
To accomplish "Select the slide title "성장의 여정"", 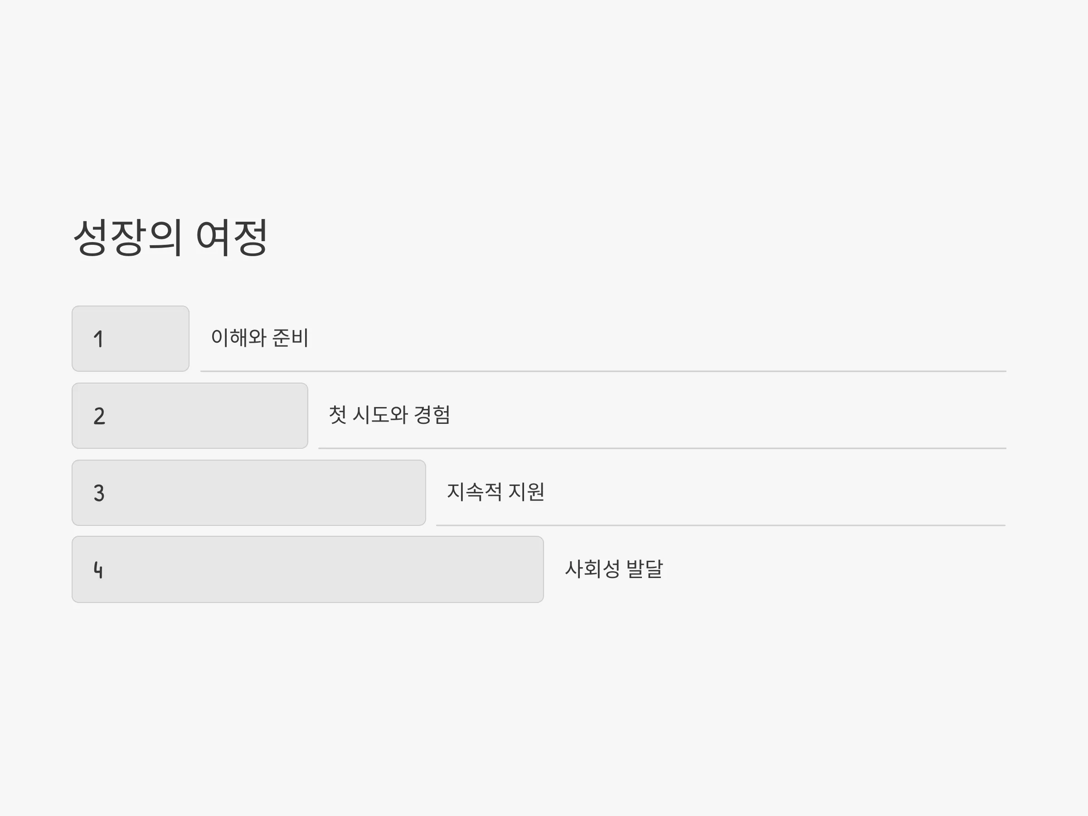I will pos(170,238).
